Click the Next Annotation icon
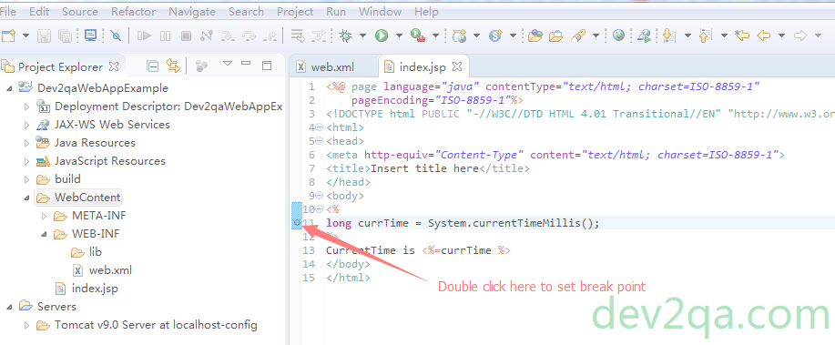Image resolution: width=835 pixels, height=345 pixels. 669,36
